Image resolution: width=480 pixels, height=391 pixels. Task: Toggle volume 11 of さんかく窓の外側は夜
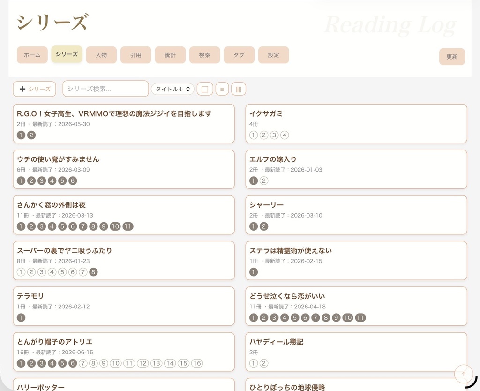(x=128, y=226)
